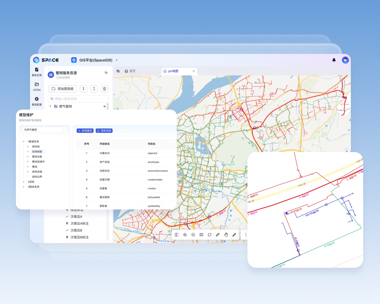Toggle visibility eye for 燃气管网 layer
The image size is (380, 304).
pos(105,106)
